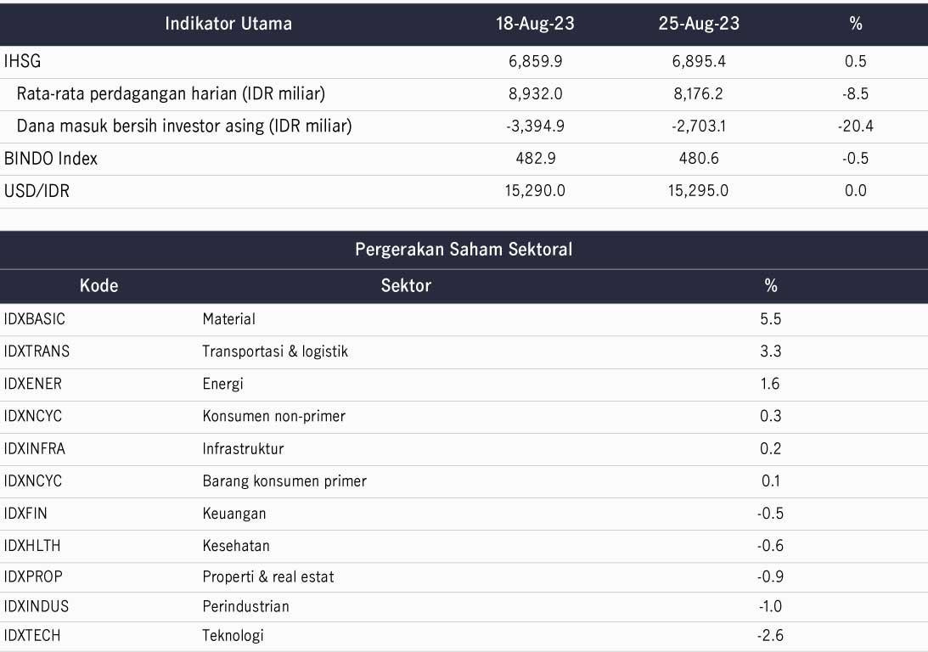Click the IDXFIN code cell
The image size is (928, 652).
(x=25, y=514)
